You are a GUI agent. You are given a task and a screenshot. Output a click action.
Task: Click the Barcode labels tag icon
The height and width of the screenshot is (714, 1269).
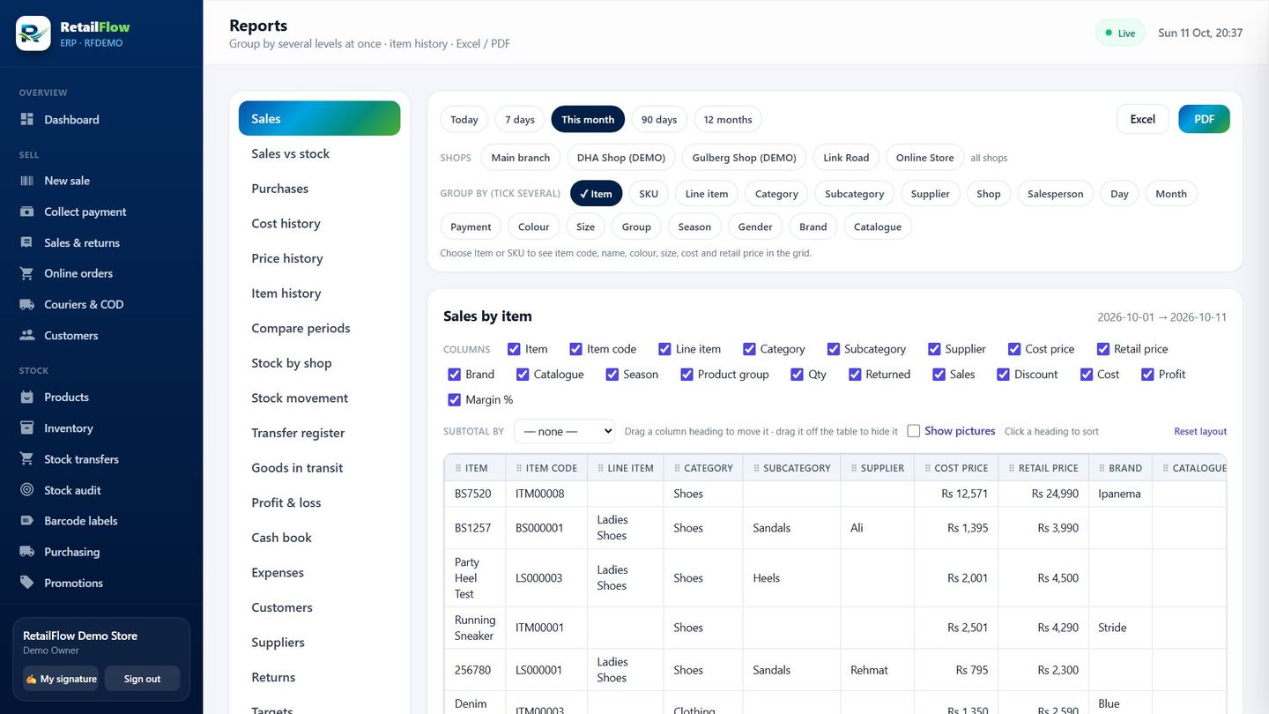pyautogui.click(x=27, y=521)
